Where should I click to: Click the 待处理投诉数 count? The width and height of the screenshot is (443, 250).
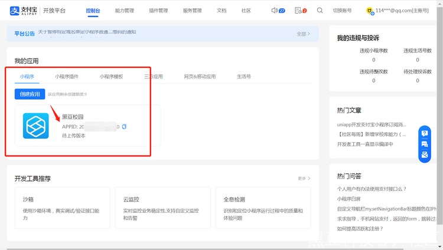(418, 81)
